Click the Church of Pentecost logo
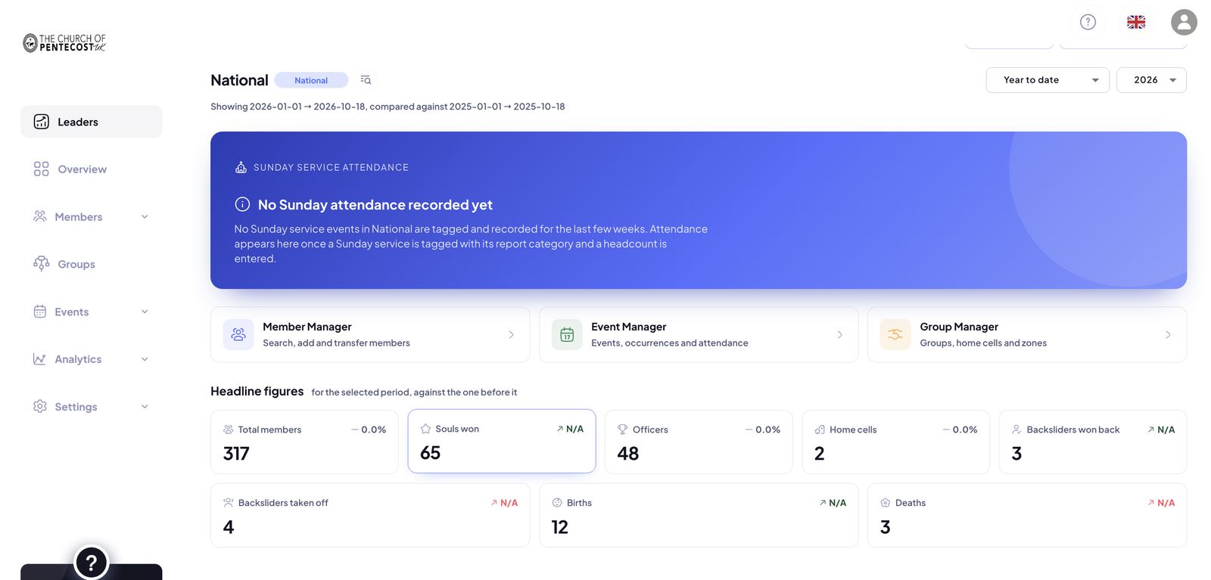This screenshot has width=1211, height=580. pyautogui.click(x=64, y=43)
